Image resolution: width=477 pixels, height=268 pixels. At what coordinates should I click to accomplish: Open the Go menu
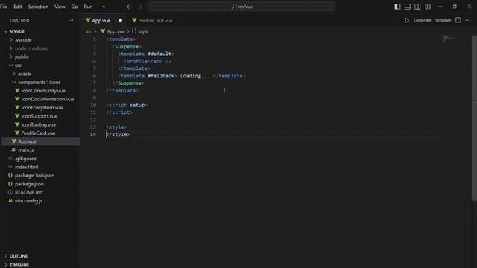tap(75, 7)
